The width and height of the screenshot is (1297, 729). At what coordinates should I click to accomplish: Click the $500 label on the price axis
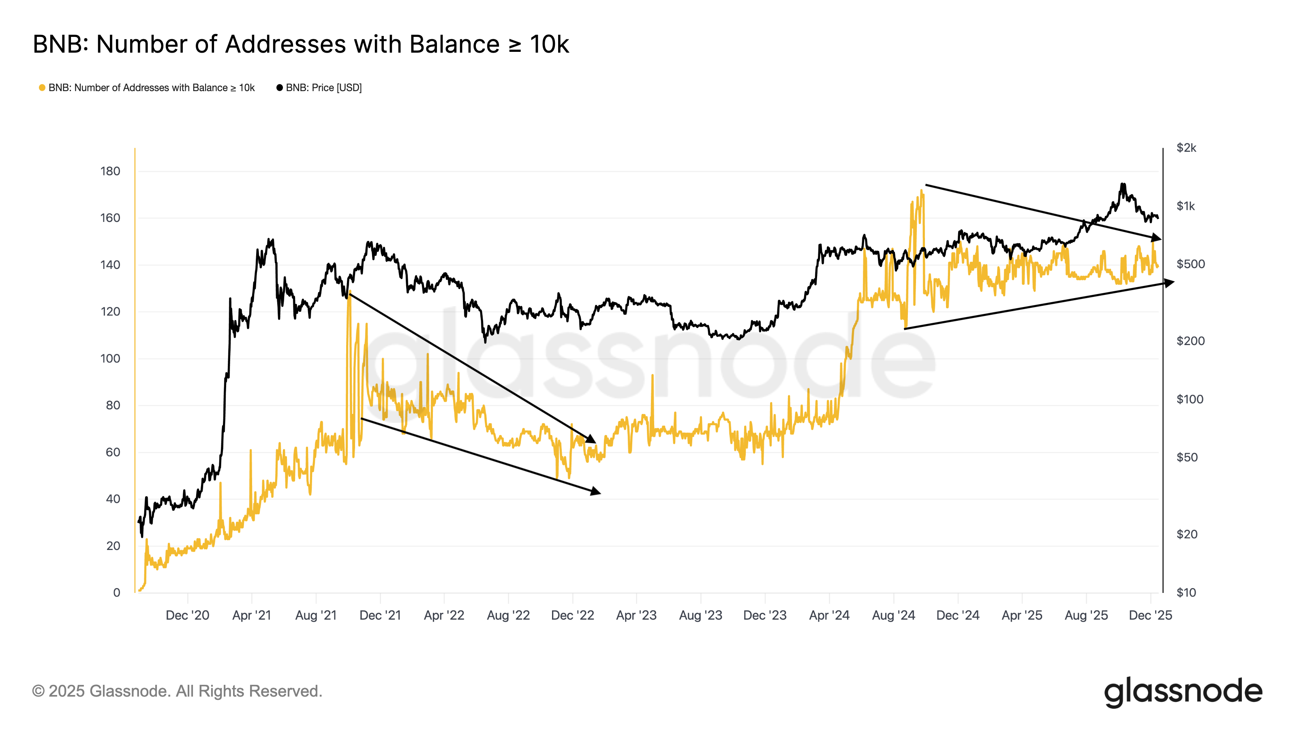click(x=1190, y=264)
